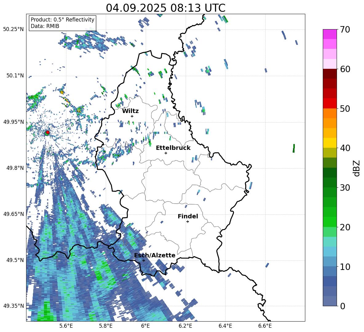Click the 50.25°N latitude tick label

[x=14, y=29]
